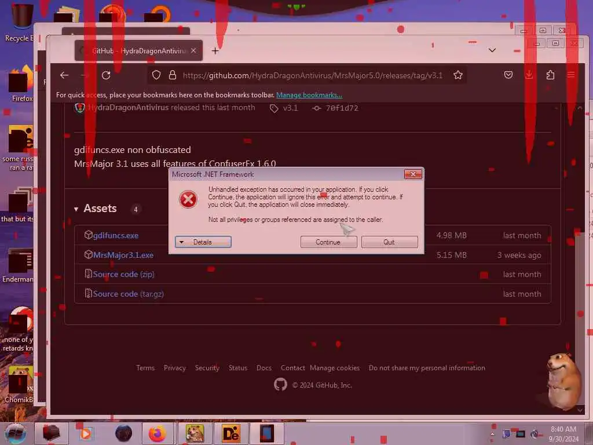The image size is (593, 445).
Task: Close the GitHub HydraDragonAntivirus tab
Action: tap(193, 50)
